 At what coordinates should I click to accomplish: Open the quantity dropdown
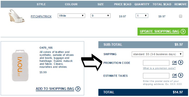tap(142, 16)
